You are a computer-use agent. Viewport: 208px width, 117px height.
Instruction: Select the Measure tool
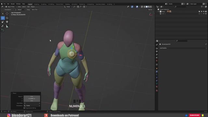[7, 26]
